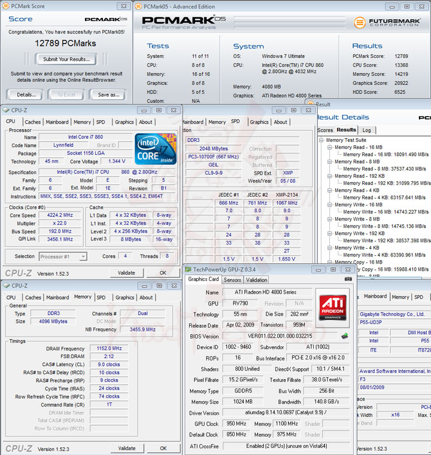Collapse the Memory Write - 4 KB node
Viewport: 431px width, 455px height.
click(330, 248)
